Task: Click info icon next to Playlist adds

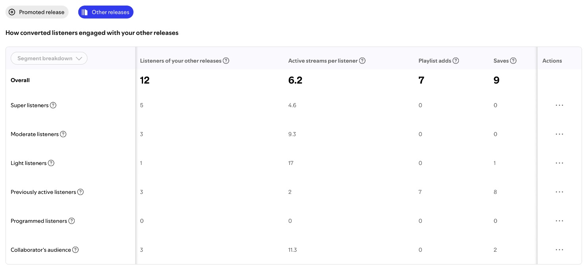Action: (456, 61)
